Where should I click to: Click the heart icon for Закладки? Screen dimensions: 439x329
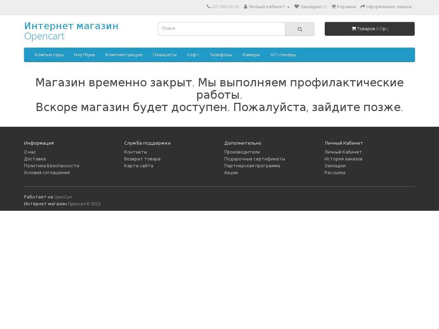click(x=297, y=7)
